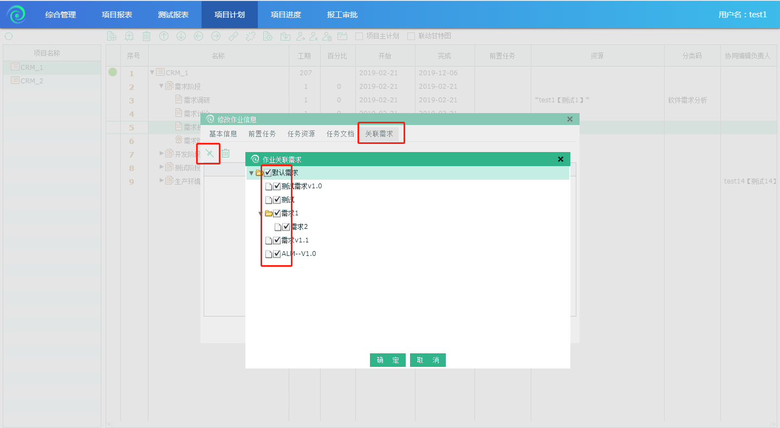Click the indent right arrow toolbar icon

[x=216, y=36]
